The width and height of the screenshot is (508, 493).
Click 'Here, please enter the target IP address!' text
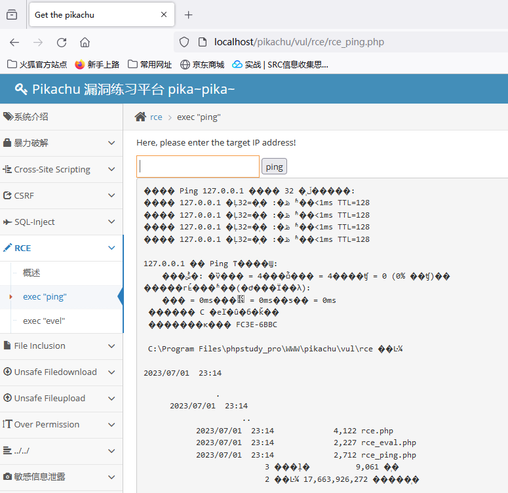(x=216, y=143)
